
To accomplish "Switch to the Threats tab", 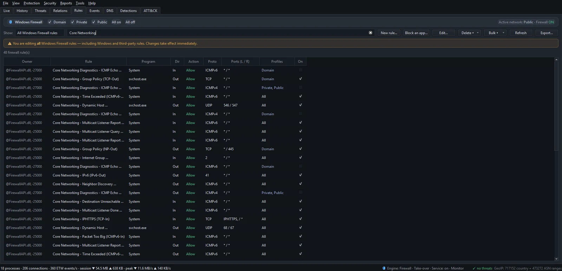I will [x=40, y=11].
